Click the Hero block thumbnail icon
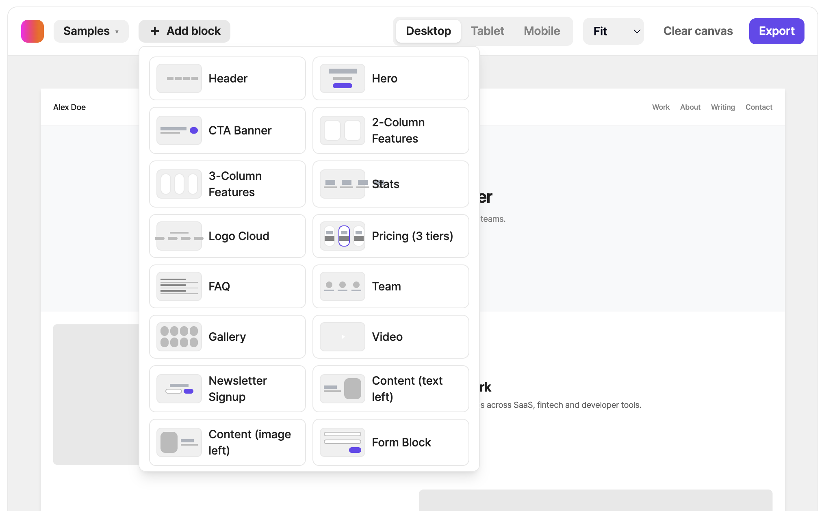The height and width of the screenshot is (511, 824). click(x=343, y=78)
